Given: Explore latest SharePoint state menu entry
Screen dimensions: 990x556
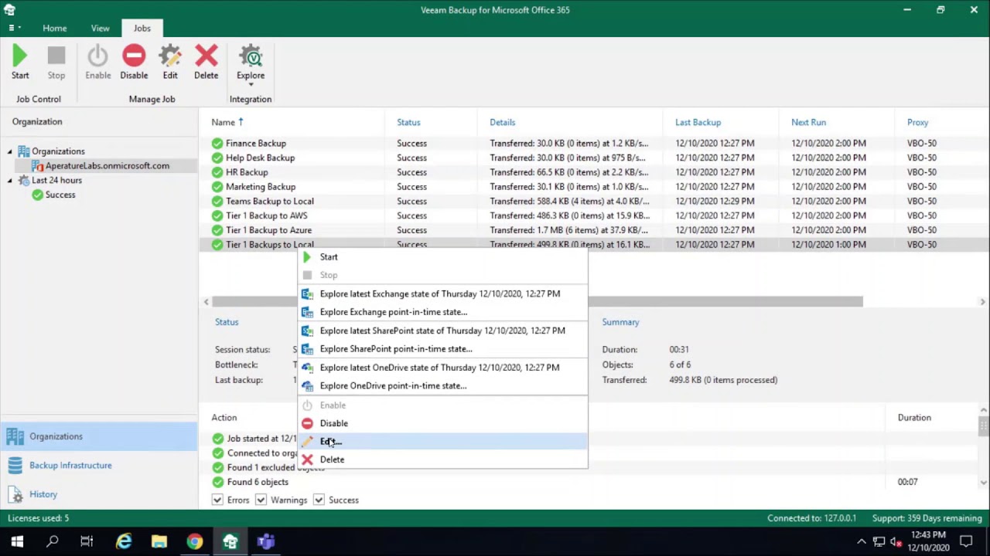Looking at the screenshot, I should pyautogui.click(x=442, y=331).
